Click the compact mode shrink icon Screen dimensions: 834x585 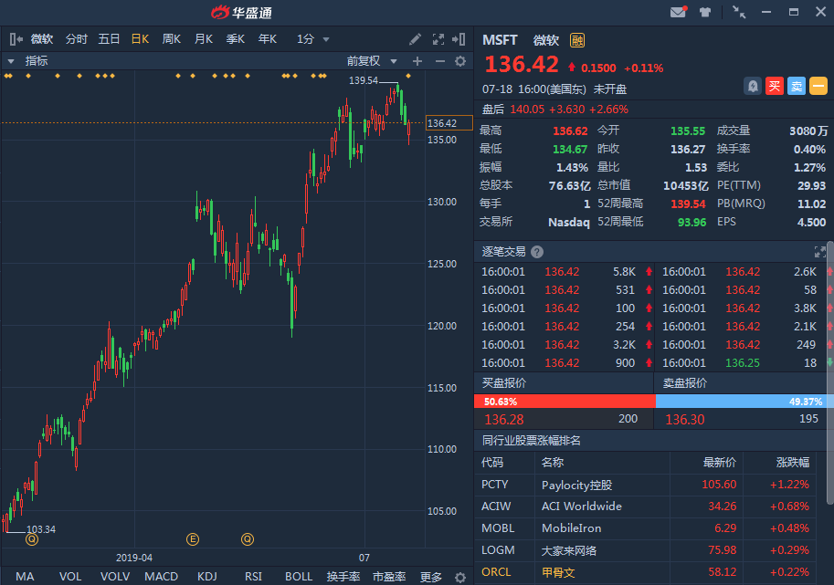click(739, 12)
